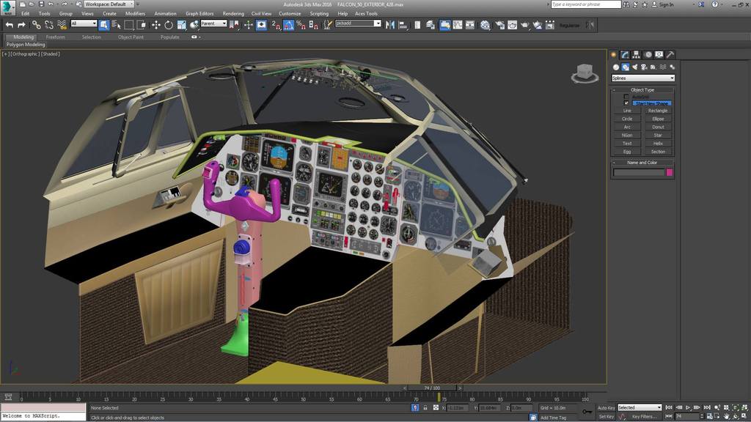Click the ViewCube in the viewport

585,73
